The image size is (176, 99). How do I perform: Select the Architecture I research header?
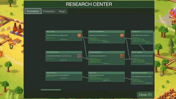pos(142,31)
